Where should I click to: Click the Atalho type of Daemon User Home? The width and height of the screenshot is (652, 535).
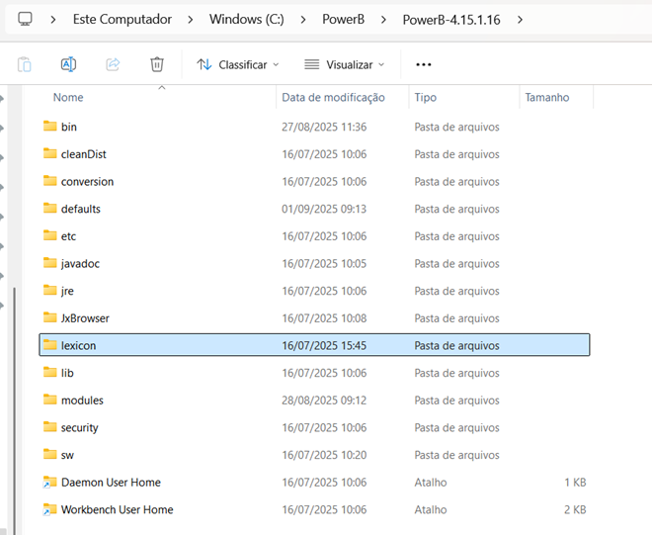tap(431, 483)
